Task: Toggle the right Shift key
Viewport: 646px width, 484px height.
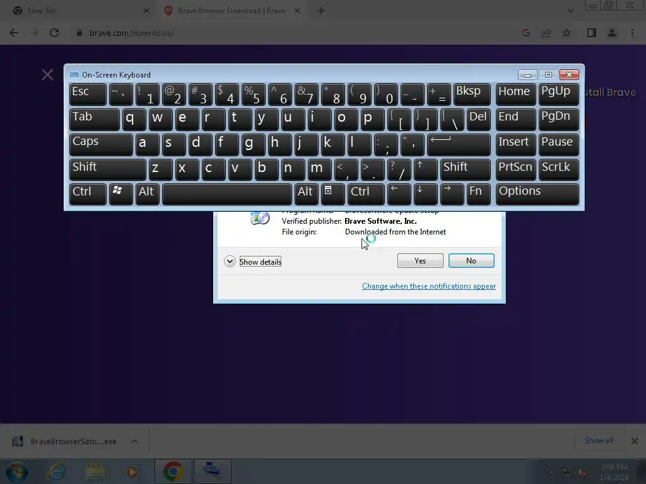Action: click(x=466, y=169)
